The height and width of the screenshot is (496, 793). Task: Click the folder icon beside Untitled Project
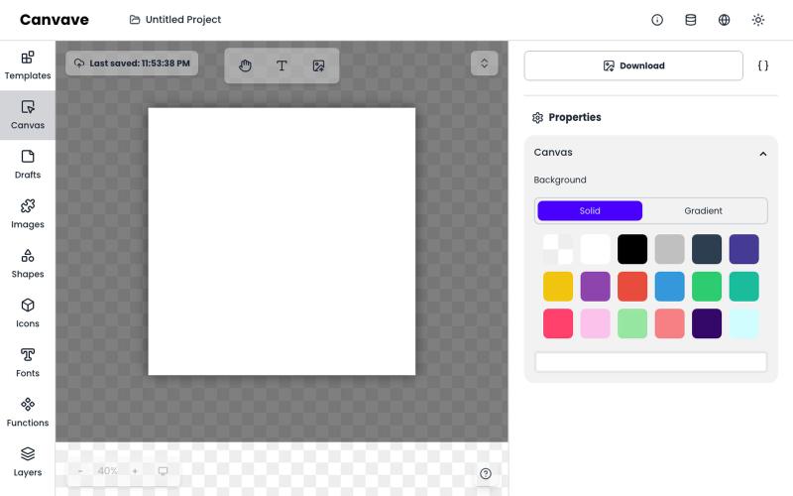pos(135,20)
